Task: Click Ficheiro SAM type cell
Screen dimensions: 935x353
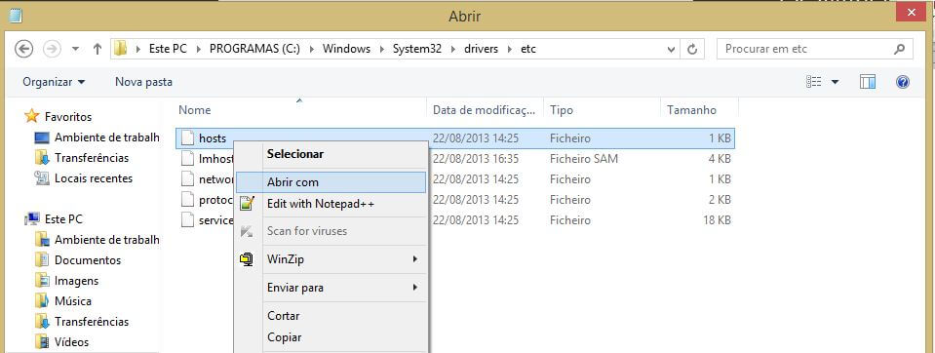Action: (584, 159)
